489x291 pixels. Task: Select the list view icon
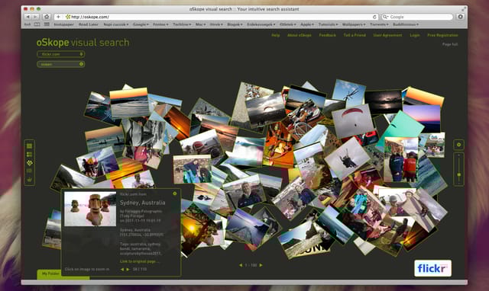(29, 154)
